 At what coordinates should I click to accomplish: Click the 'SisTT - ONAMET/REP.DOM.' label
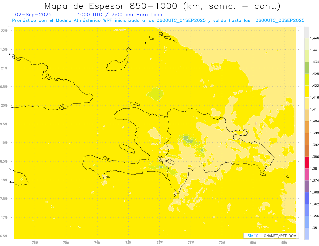pyautogui.click(x=271, y=236)
